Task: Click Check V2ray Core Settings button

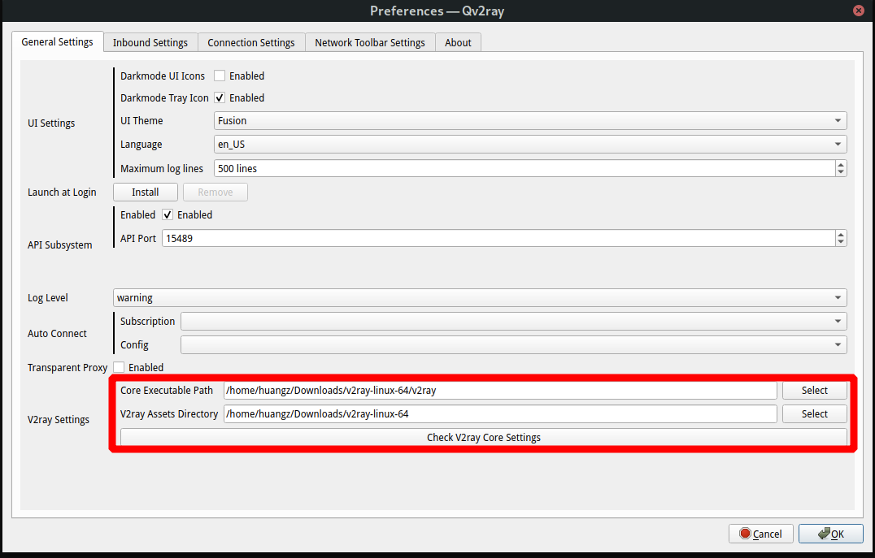Action: pyautogui.click(x=483, y=437)
